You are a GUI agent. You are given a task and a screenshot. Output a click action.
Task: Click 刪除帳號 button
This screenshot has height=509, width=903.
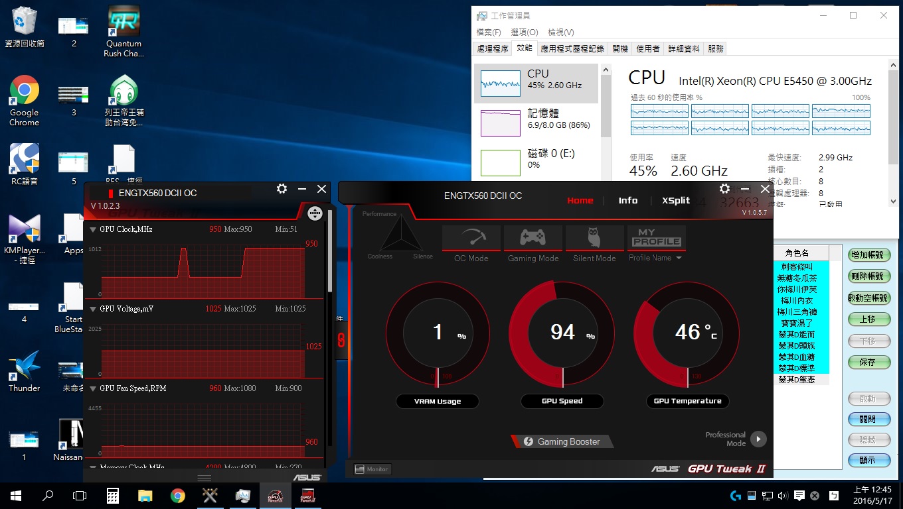(x=868, y=276)
